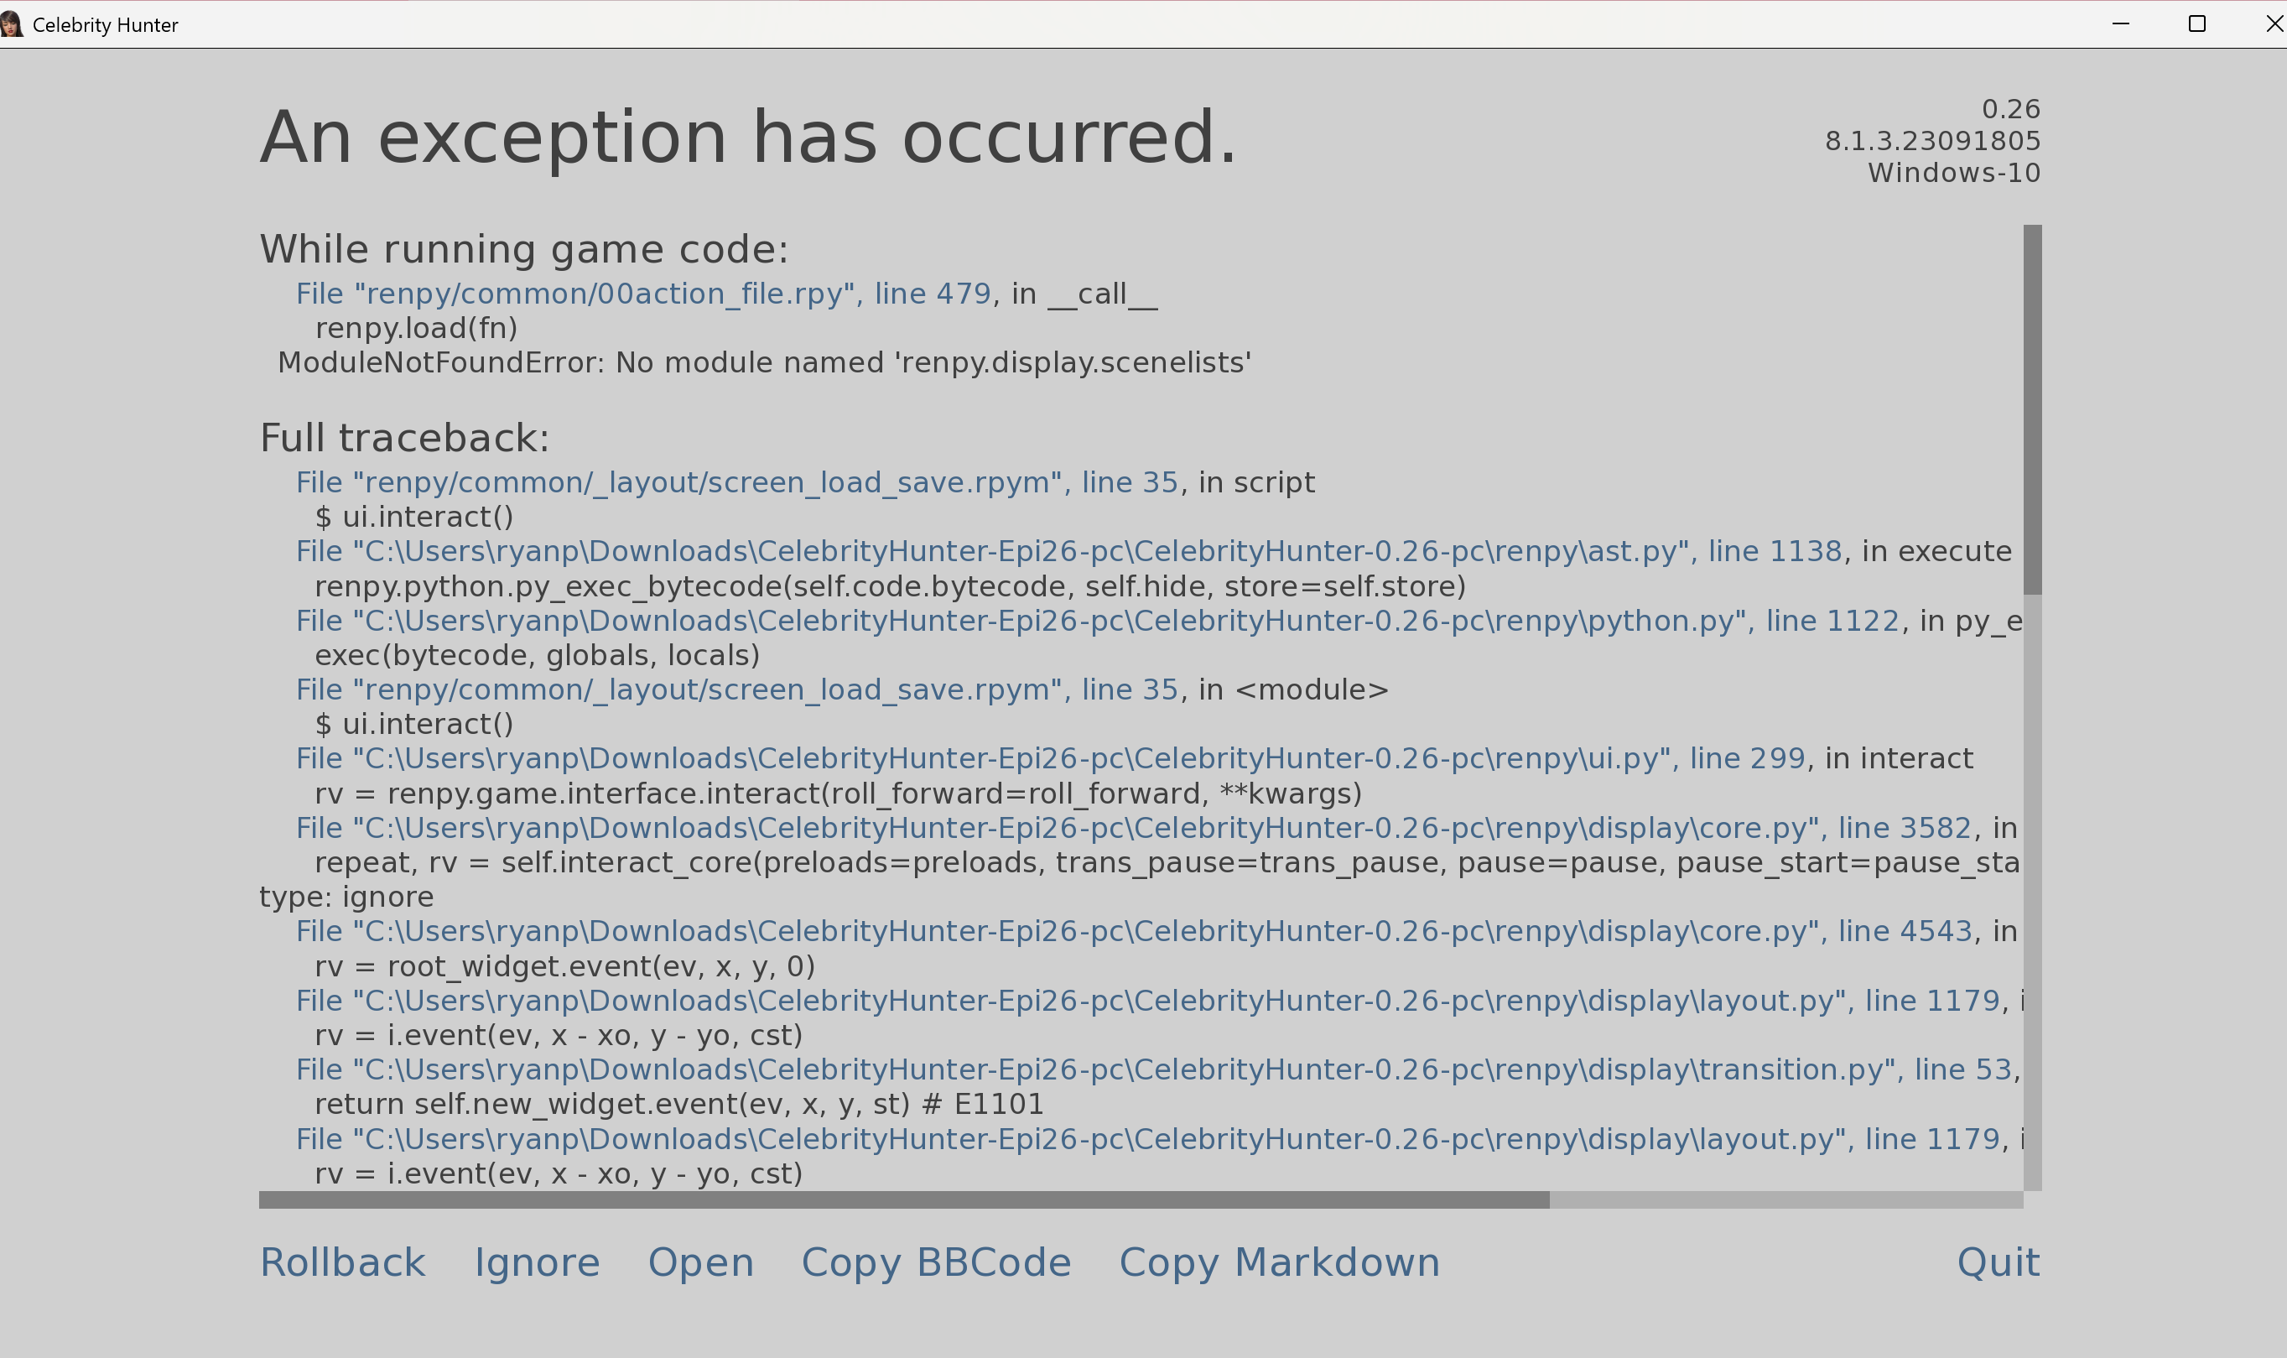Image resolution: width=2287 pixels, height=1358 pixels.
Task: Click the Celebrity Hunter window icon
Action: click(12, 23)
